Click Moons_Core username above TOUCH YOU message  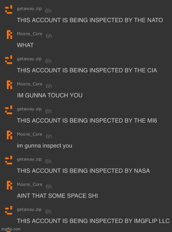(30, 84)
